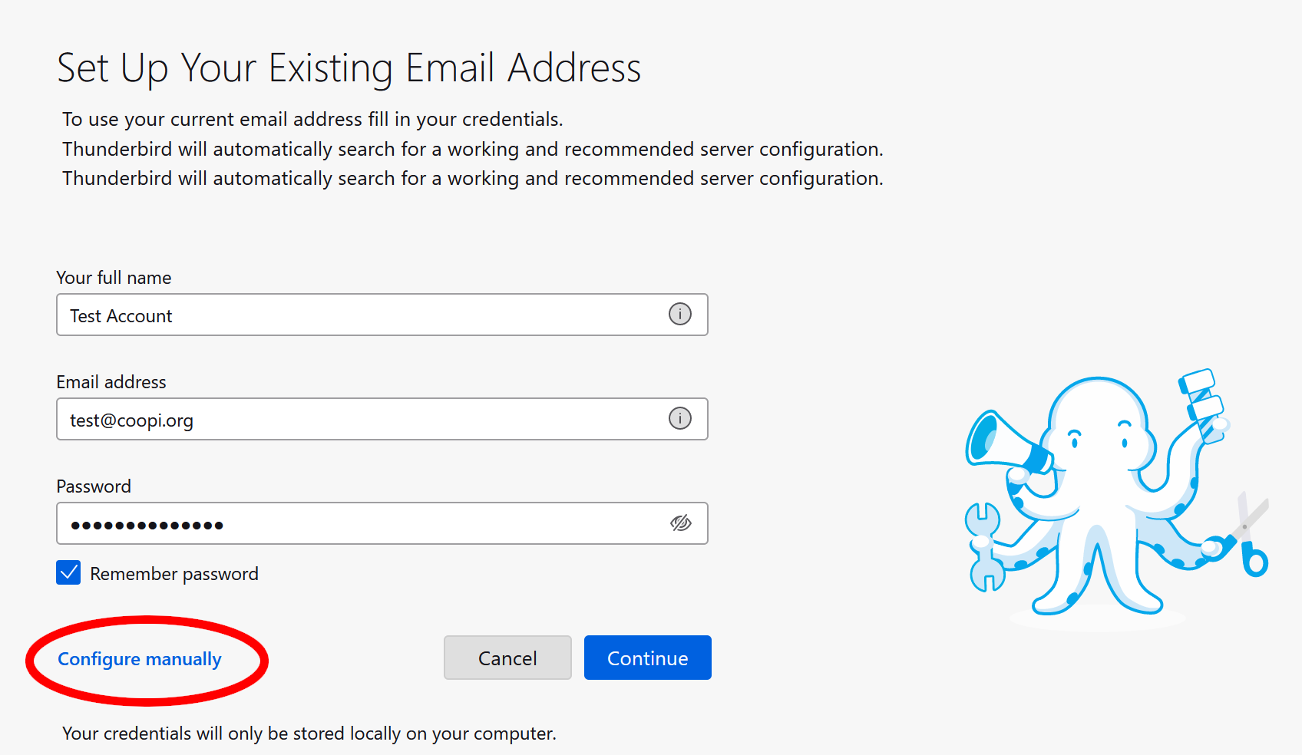Click the Remember password label text

pos(174,574)
